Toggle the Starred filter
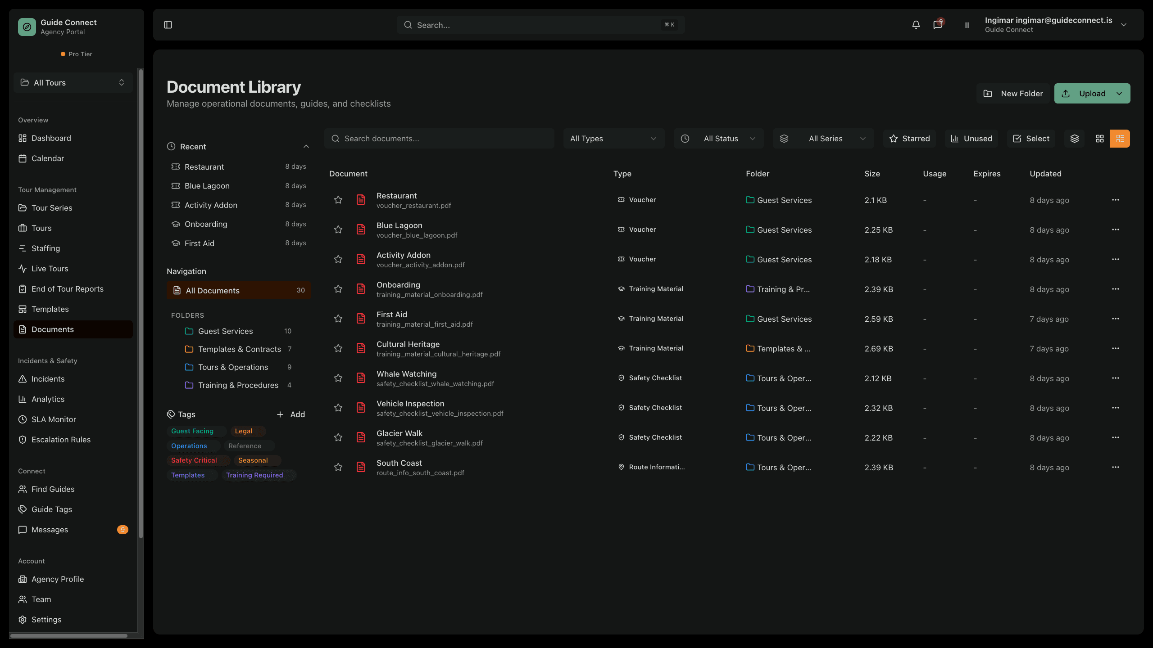Image resolution: width=1153 pixels, height=648 pixels. point(909,138)
